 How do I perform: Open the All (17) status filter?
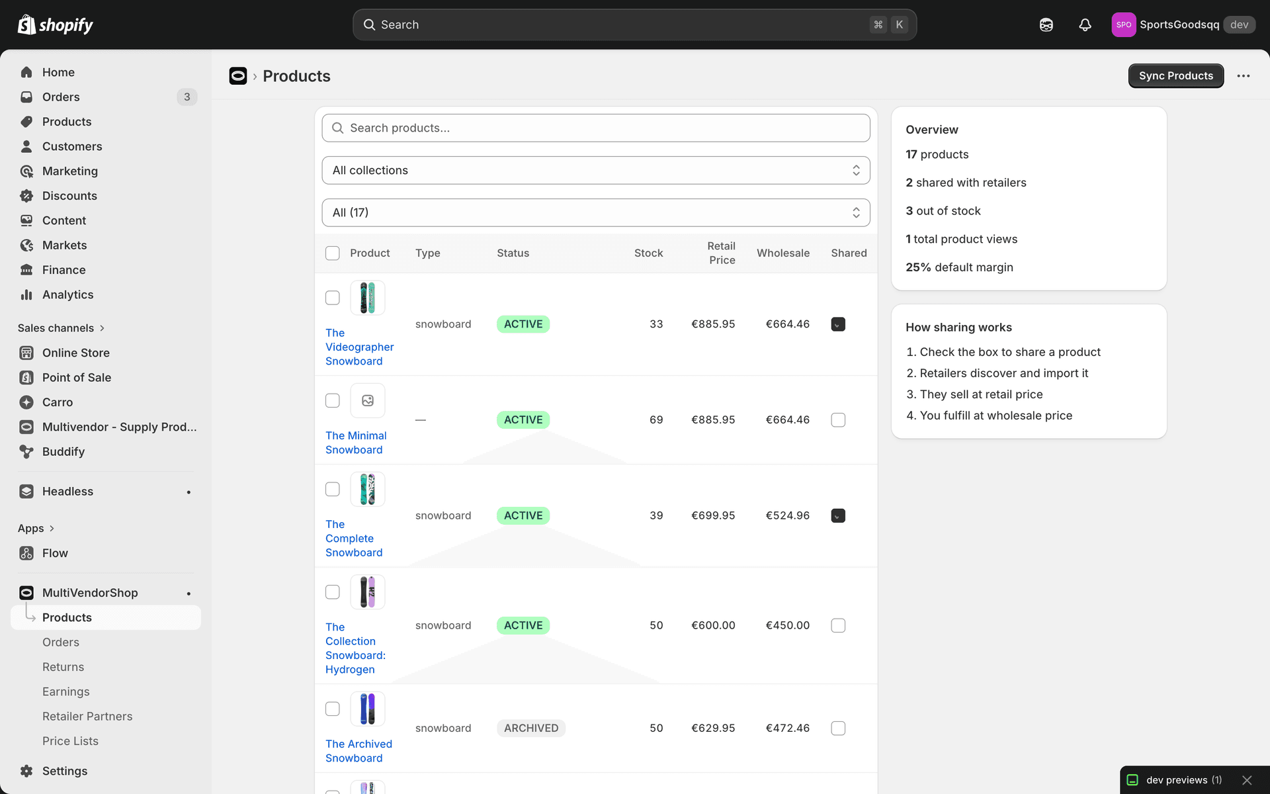click(595, 212)
